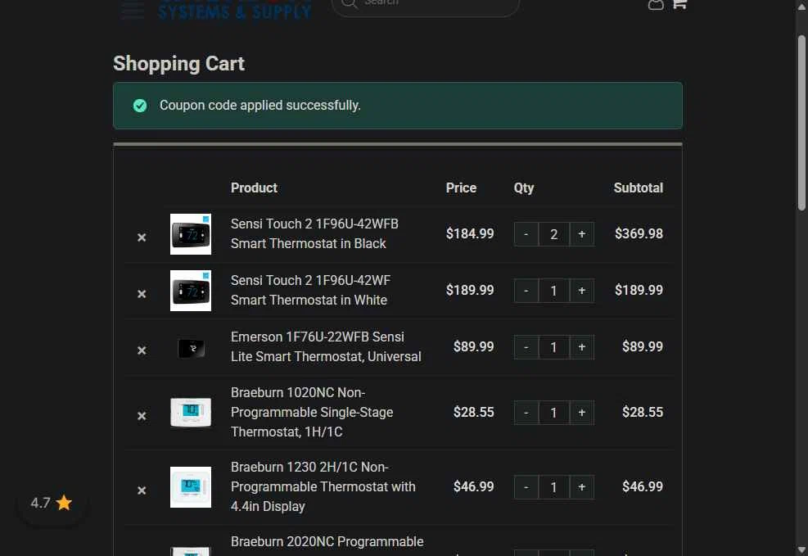The height and width of the screenshot is (556, 808).
Task: Click the $89.99 subtotal value
Action: point(642,347)
